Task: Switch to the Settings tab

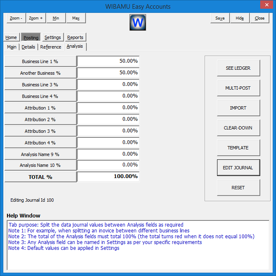Action: [x=53, y=37]
